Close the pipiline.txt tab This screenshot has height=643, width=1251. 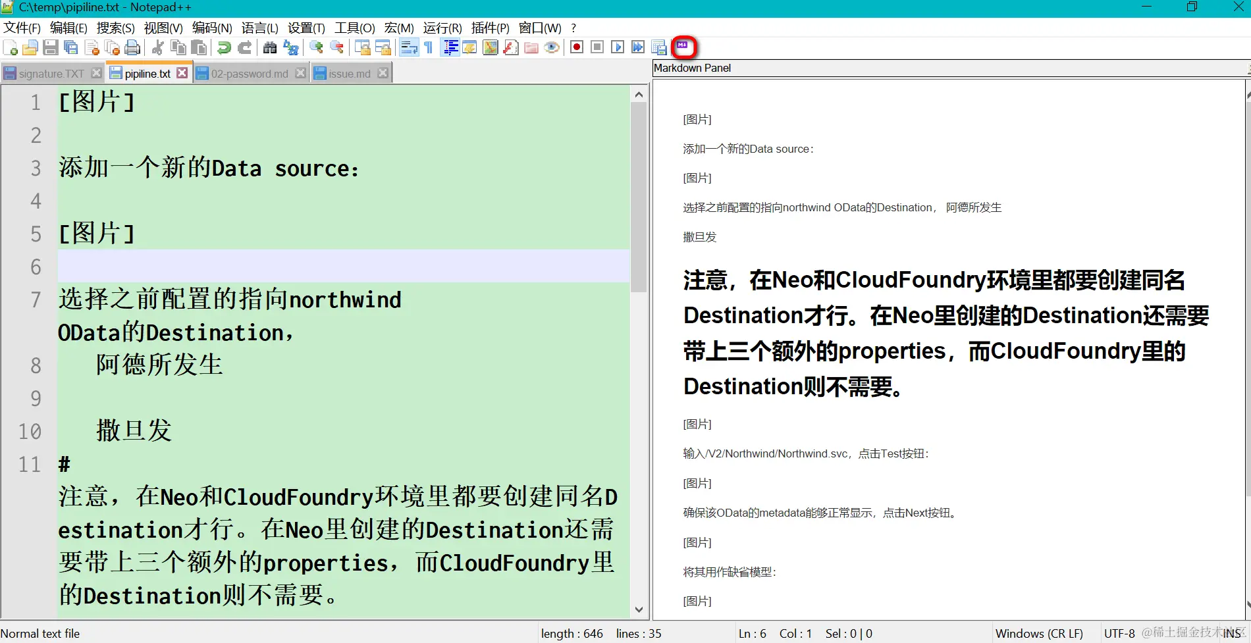point(182,73)
